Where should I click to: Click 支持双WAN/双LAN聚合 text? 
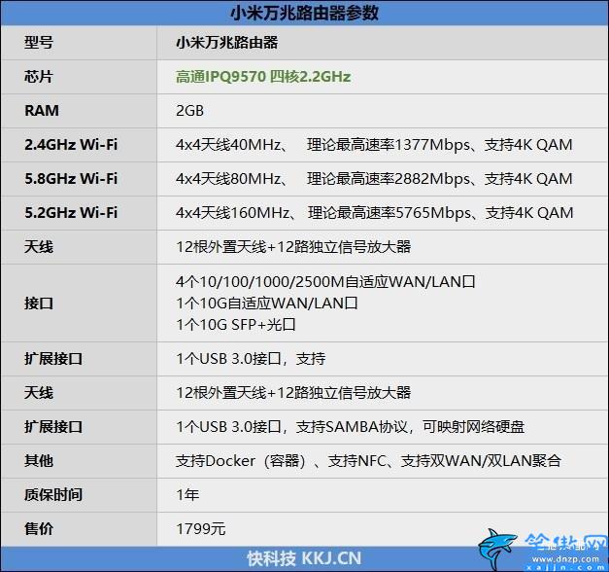tap(481, 461)
